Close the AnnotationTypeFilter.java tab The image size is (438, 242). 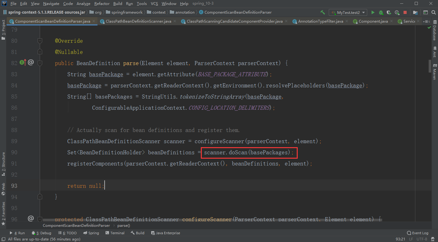[346, 21]
